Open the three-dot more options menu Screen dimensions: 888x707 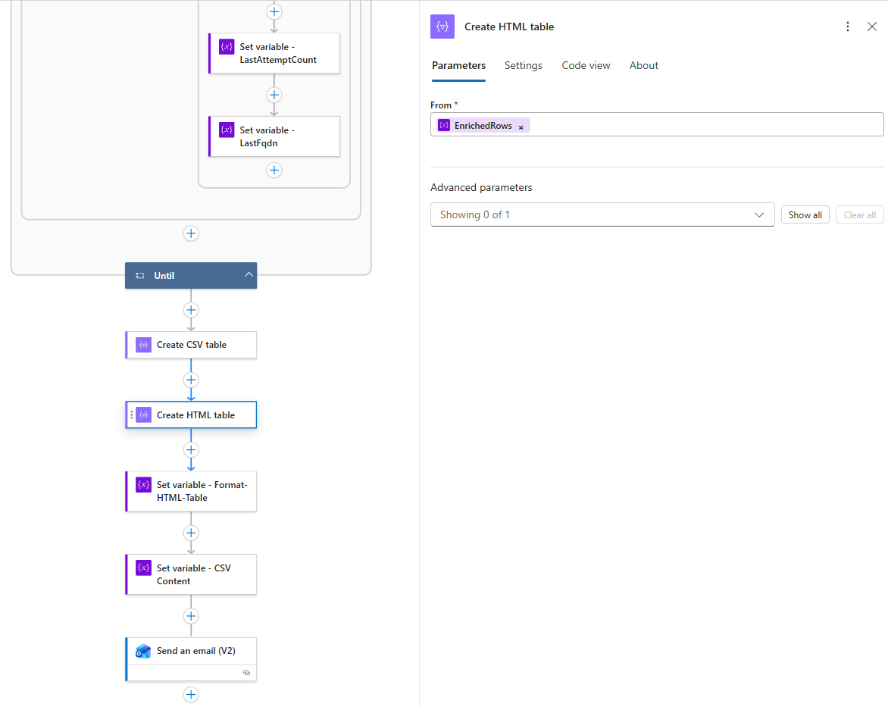point(848,27)
